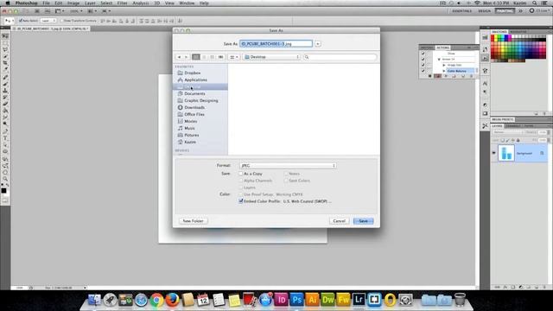
Task: Click the Save button
Action: (x=363, y=221)
